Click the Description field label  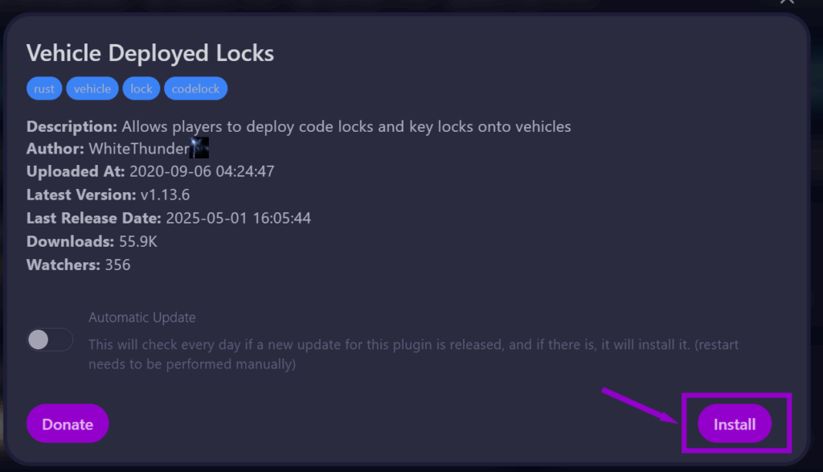(72, 126)
